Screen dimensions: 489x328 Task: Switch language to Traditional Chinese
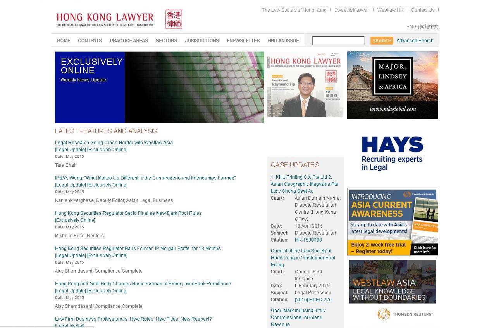(x=429, y=27)
